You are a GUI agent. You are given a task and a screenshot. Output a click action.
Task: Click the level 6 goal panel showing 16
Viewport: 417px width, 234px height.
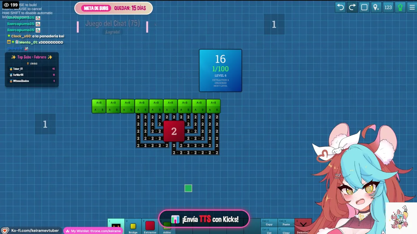pos(221,71)
